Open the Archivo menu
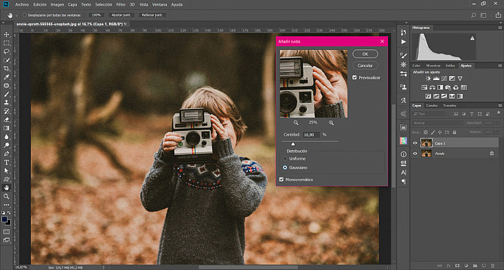This screenshot has height=270, width=504. (22, 5)
